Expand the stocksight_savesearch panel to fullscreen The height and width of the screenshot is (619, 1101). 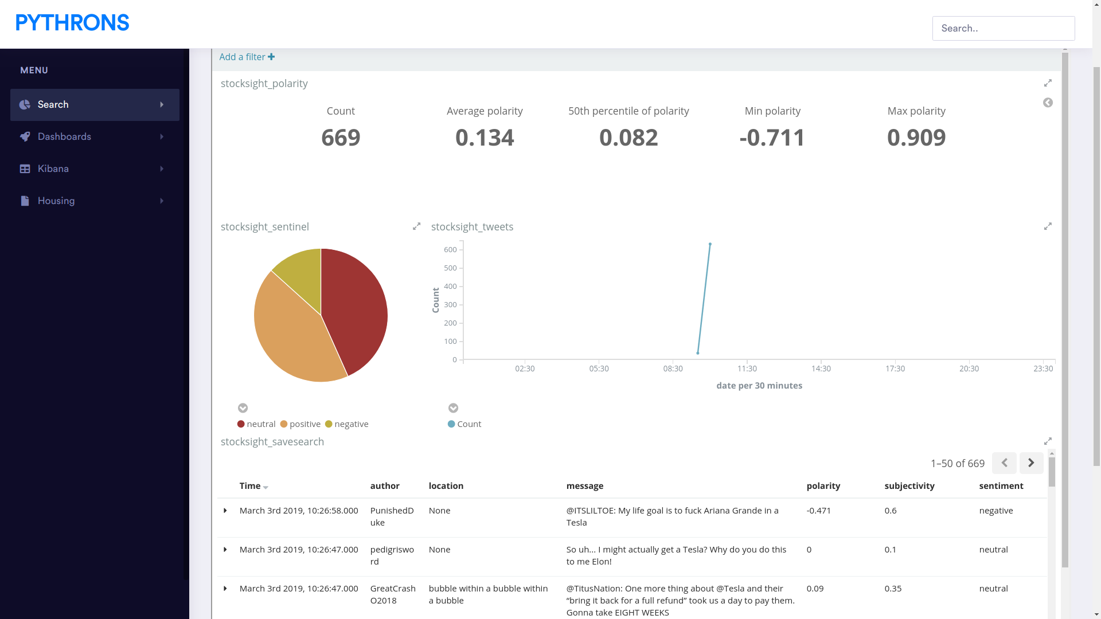coord(1048,441)
